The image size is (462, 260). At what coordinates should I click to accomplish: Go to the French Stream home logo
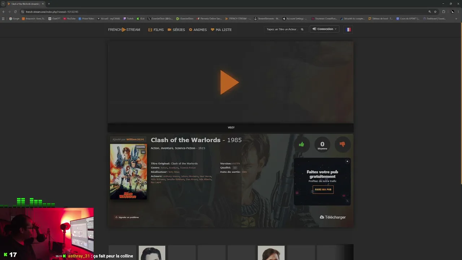(124, 30)
